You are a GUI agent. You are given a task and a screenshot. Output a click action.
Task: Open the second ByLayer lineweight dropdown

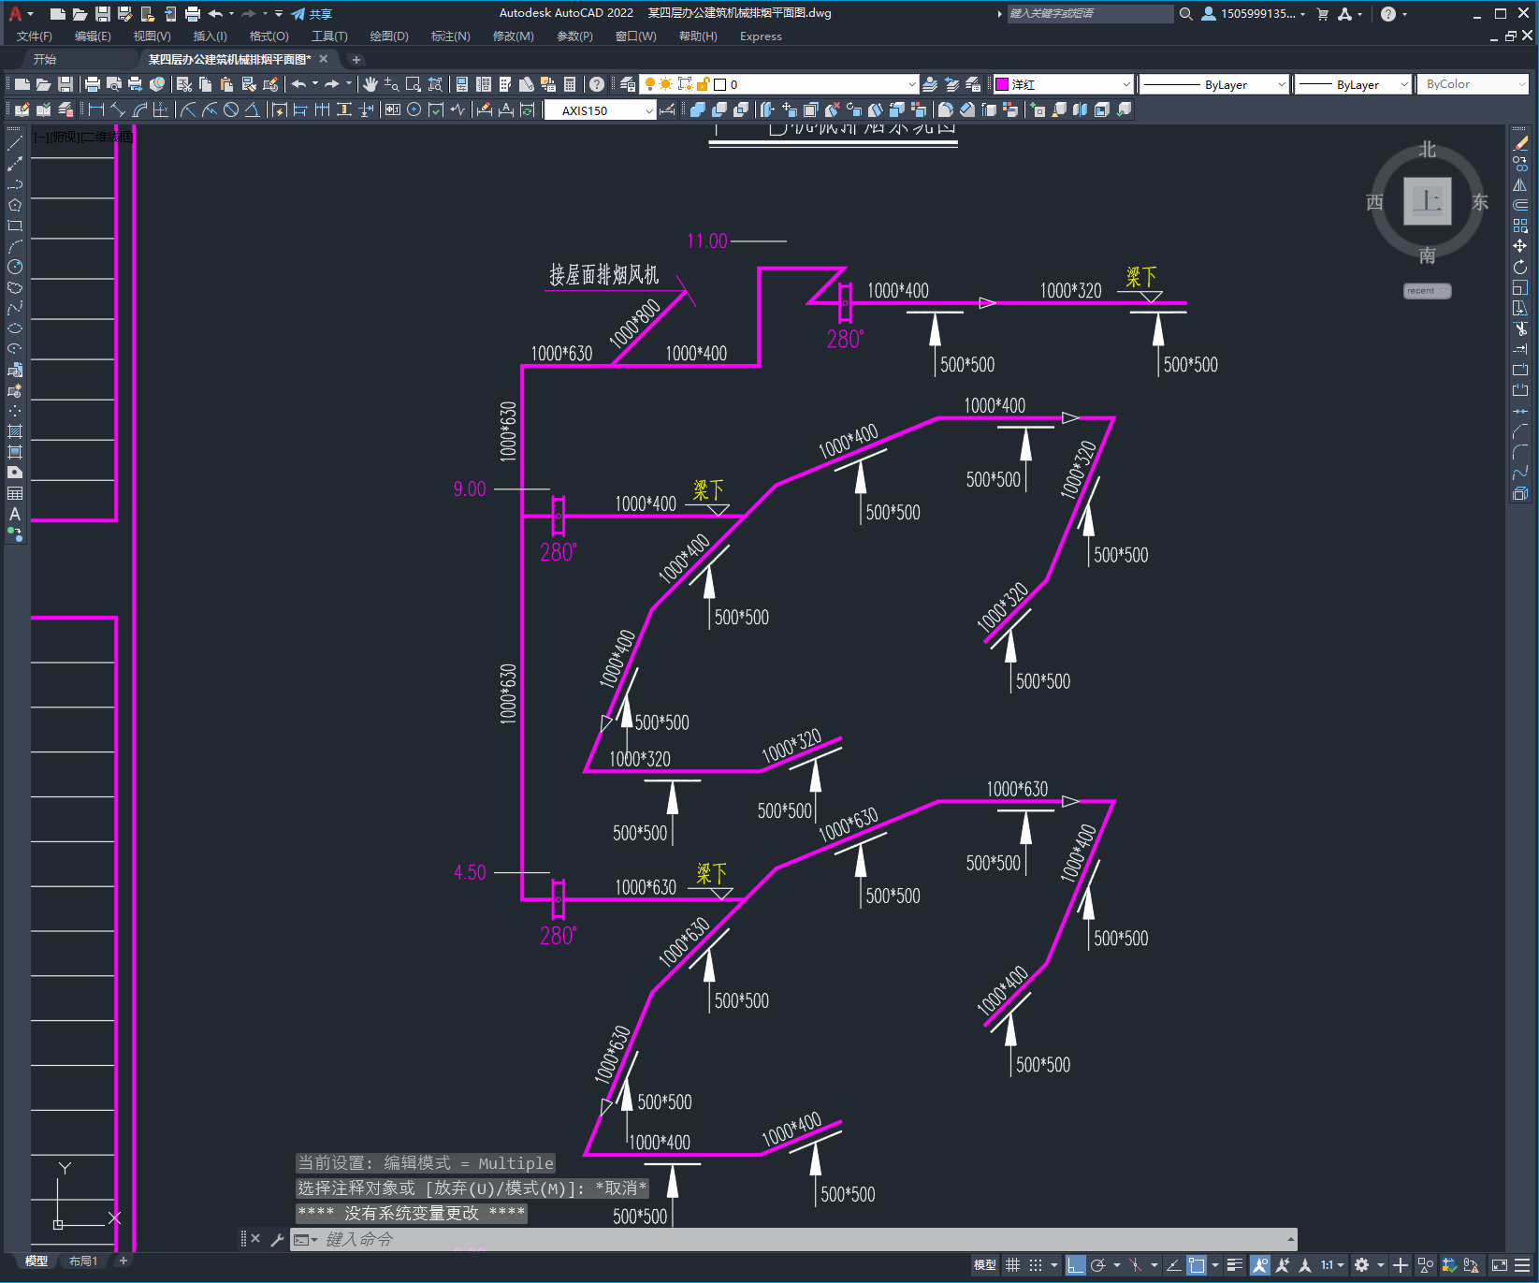pos(1353,84)
